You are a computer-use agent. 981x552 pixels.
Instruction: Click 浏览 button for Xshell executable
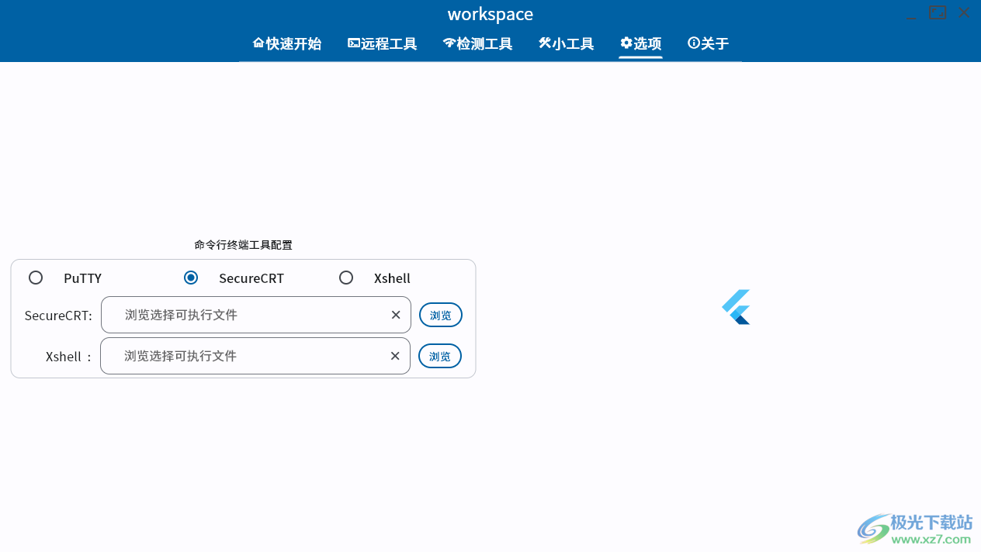tap(439, 356)
